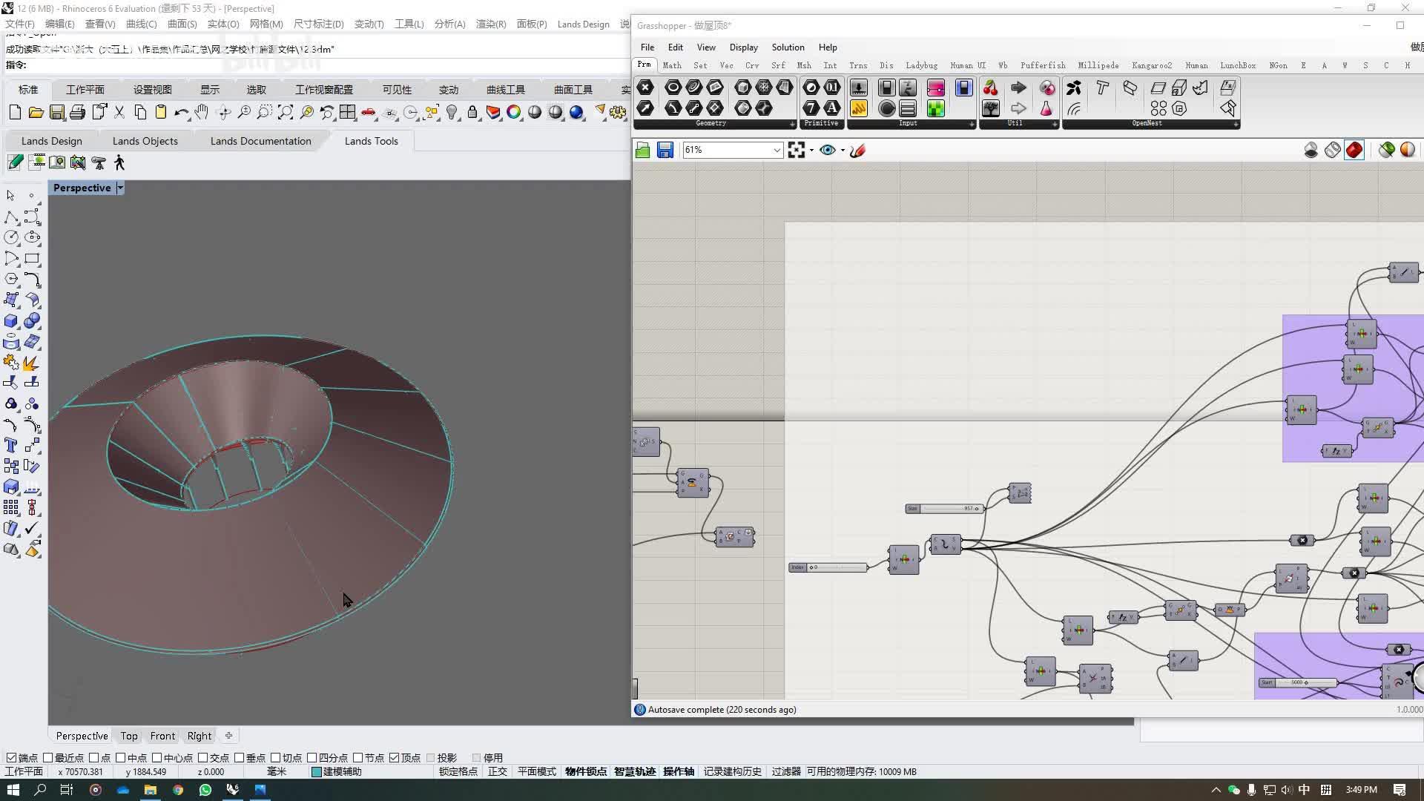
Task: Click the Print icon in Rhino toolbar
Action: click(77, 113)
